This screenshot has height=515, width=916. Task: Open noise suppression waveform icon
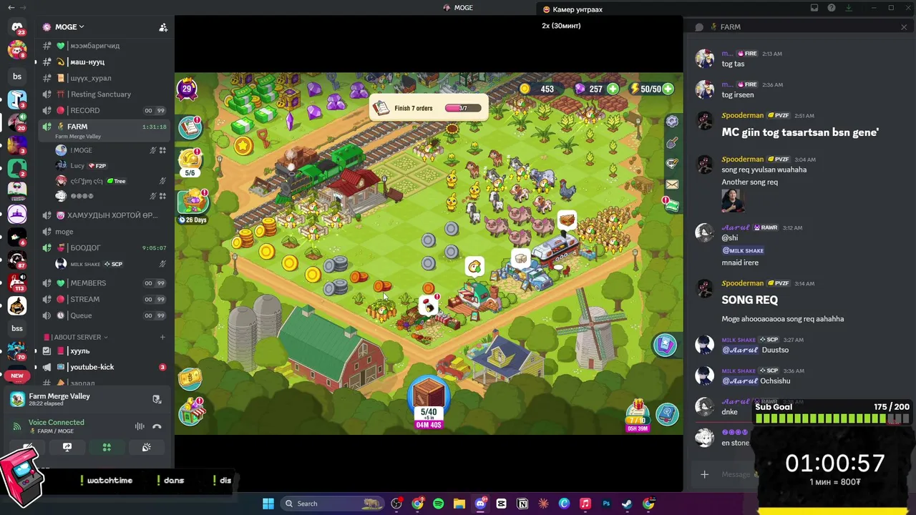click(x=140, y=426)
